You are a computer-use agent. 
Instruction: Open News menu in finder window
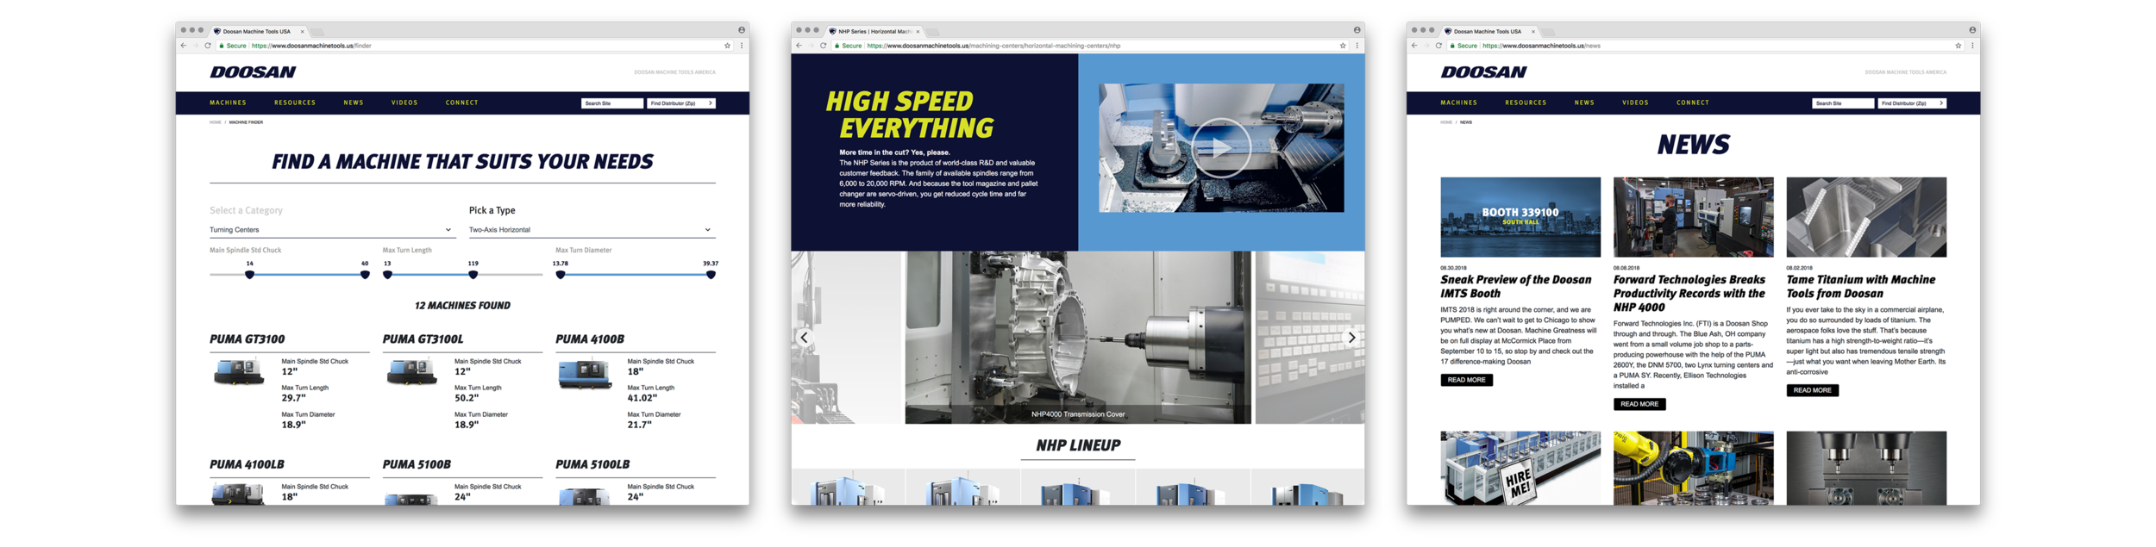pos(354,103)
